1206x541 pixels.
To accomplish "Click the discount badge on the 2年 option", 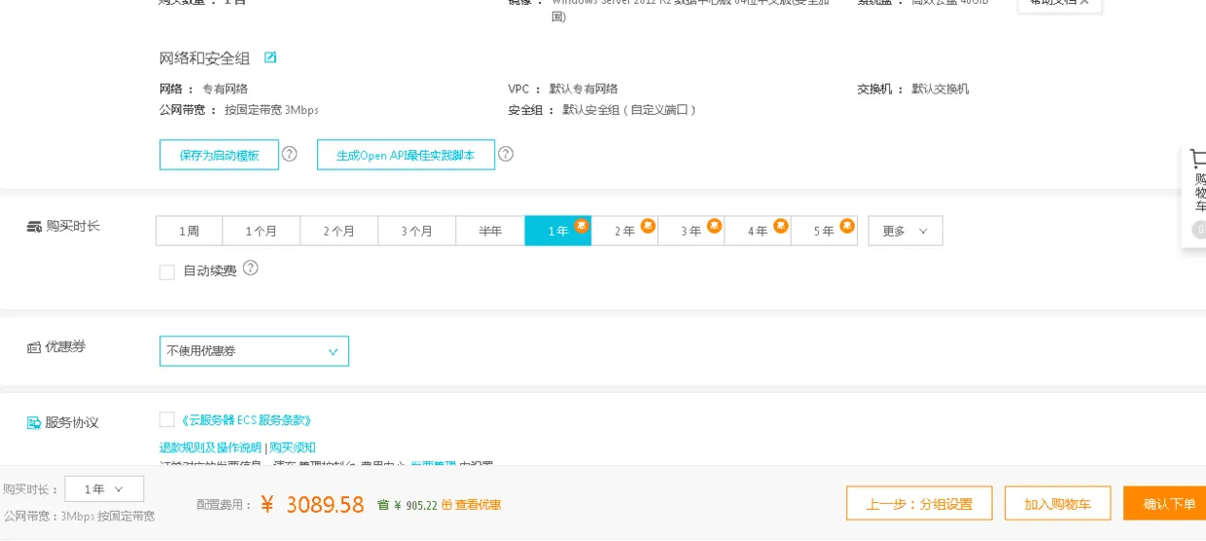I will click(648, 225).
